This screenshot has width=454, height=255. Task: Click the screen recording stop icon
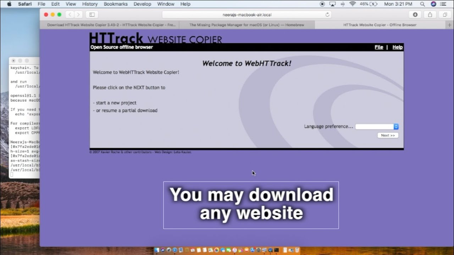(x=322, y=4)
